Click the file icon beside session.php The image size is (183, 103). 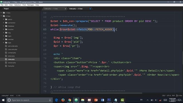click(6, 63)
